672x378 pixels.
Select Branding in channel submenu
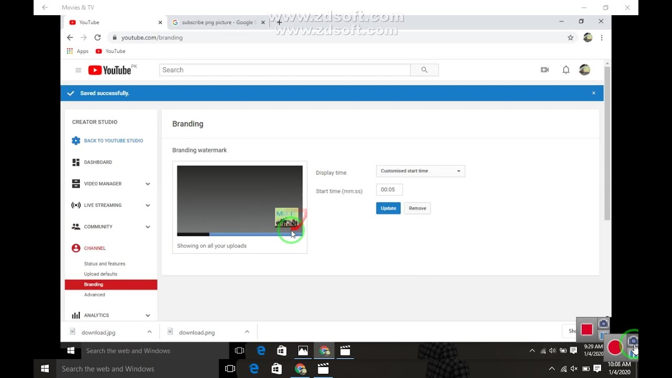111,285
